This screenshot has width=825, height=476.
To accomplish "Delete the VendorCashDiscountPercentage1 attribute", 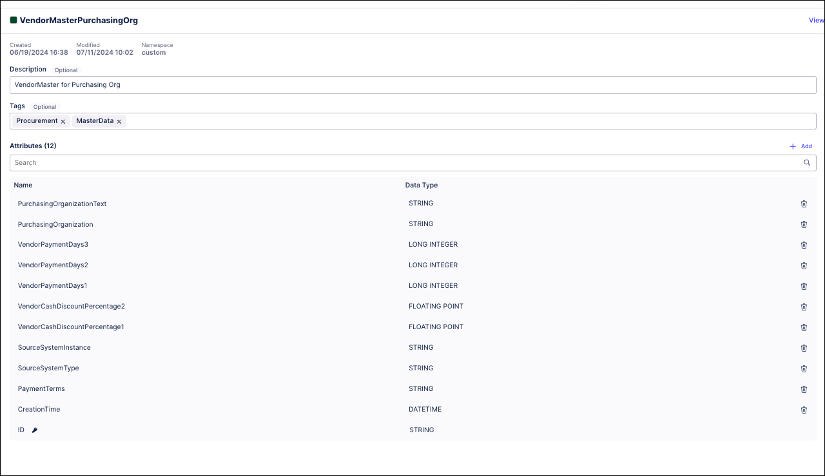I will (x=804, y=327).
